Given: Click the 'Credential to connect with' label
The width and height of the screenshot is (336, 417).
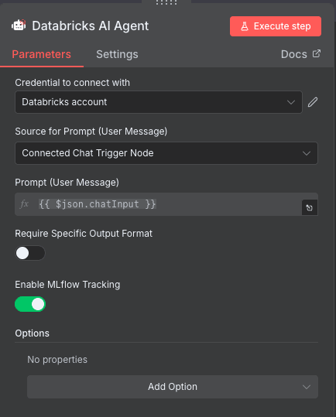Looking at the screenshot, I should pyautogui.click(x=72, y=83).
